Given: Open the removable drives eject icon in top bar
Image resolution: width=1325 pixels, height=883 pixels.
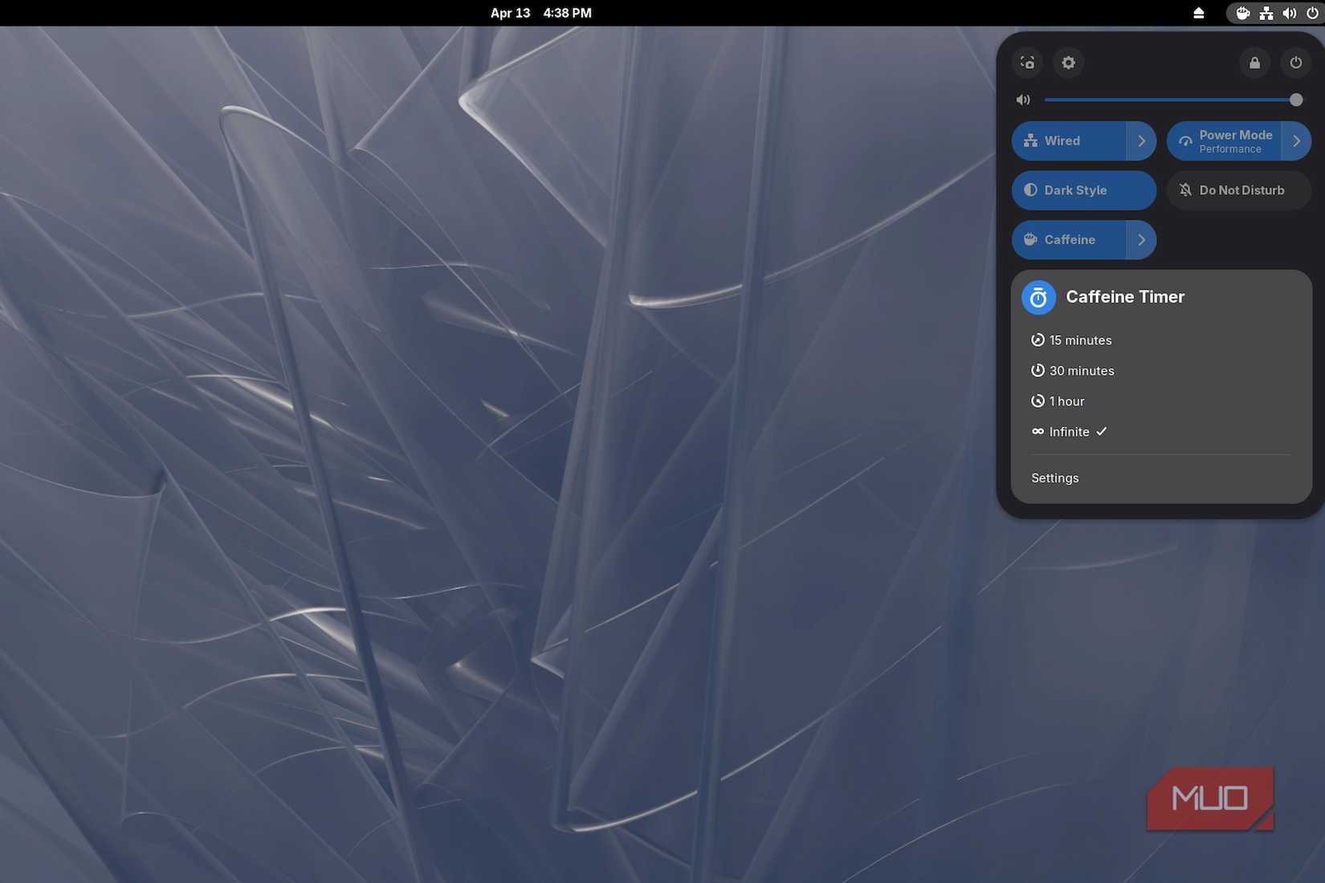Looking at the screenshot, I should [x=1198, y=13].
